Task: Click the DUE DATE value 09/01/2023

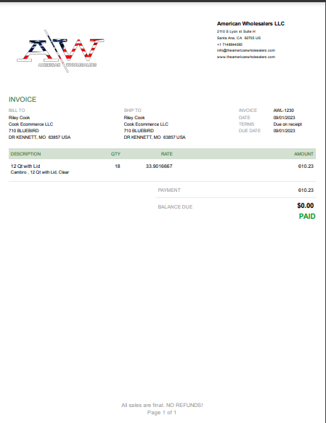Action: click(x=284, y=131)
